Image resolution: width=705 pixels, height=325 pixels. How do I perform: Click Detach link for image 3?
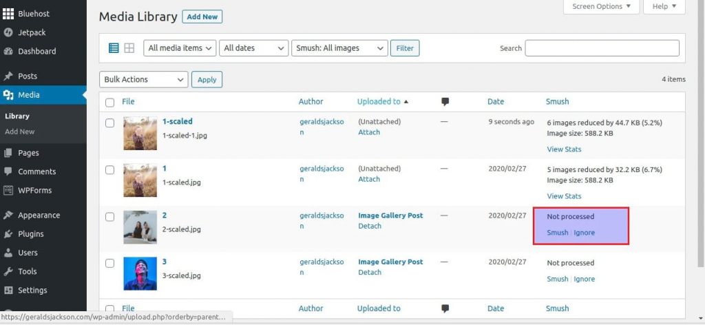click(370, 272)
